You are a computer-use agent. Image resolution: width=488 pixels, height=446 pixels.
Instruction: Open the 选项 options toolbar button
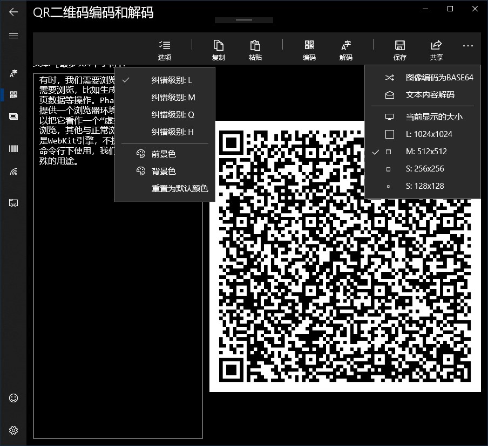click(164, 50)
